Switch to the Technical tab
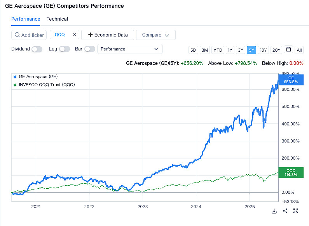 (57, 19)
